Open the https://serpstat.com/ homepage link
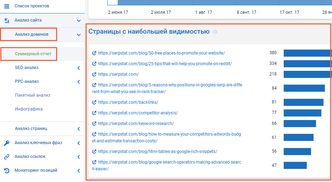The image size is (332, 182). [x=118, y=74]
